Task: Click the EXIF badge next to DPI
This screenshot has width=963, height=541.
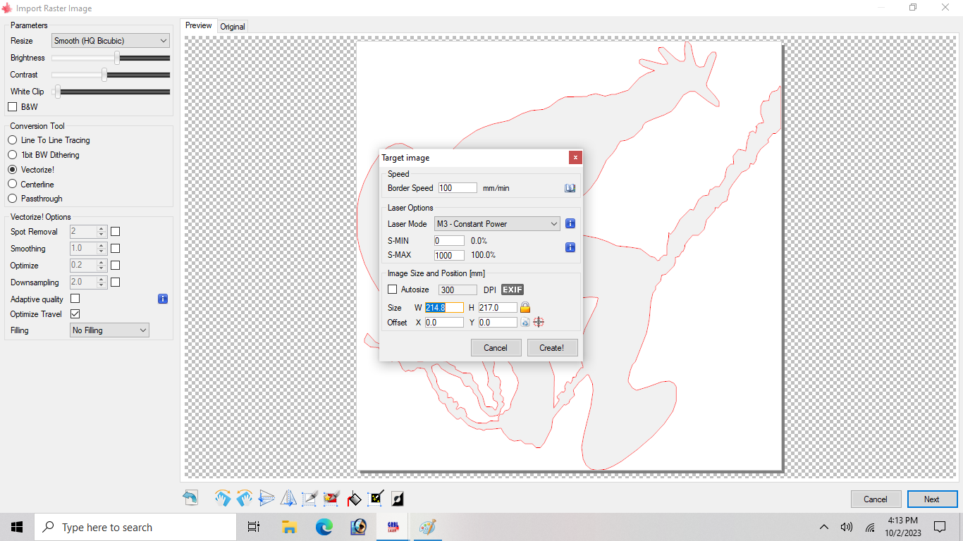Action: pos(513,290)
